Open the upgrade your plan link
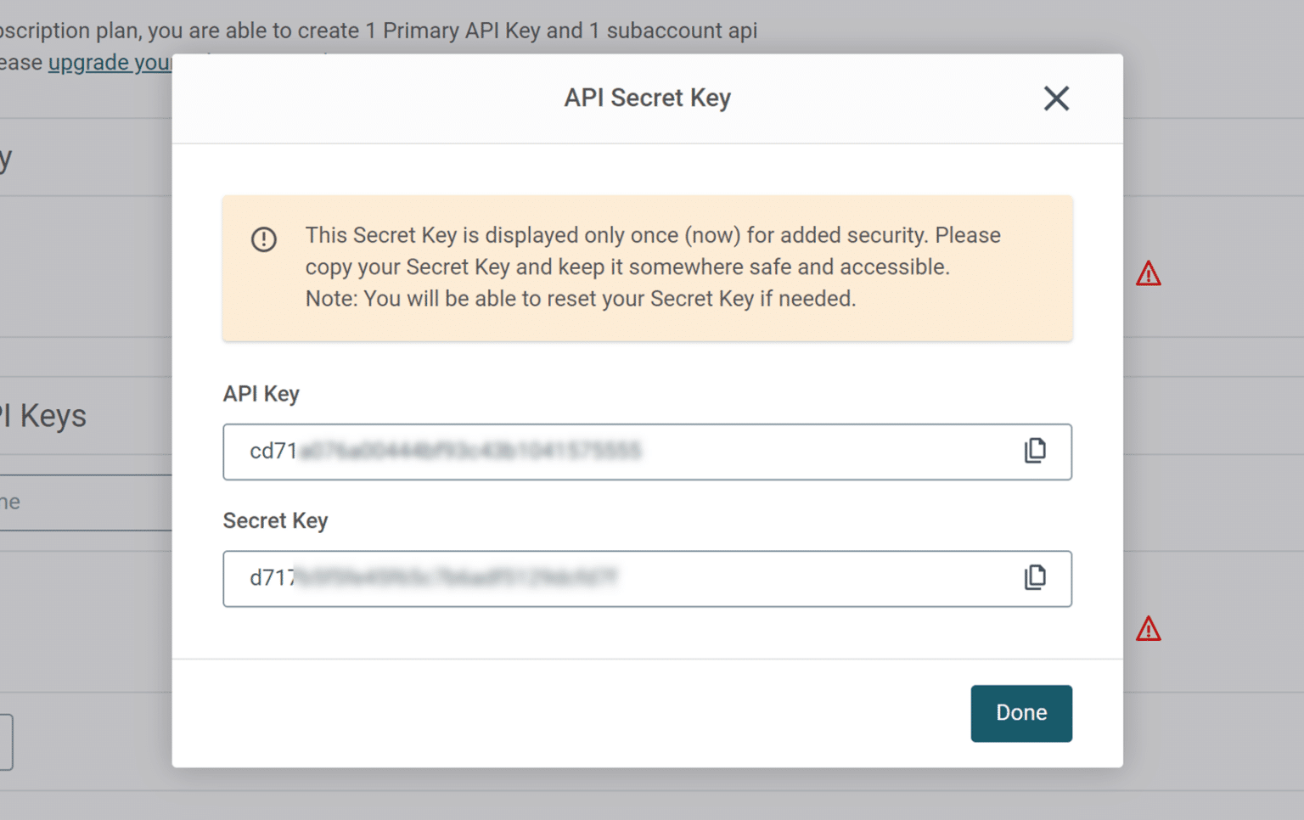The width and height of the screenshot is (1304, 820). pos(110,62)
